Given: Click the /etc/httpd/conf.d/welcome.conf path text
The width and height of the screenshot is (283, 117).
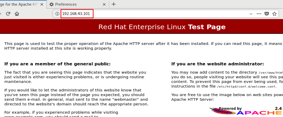Looking at the screenshot, I should [246, 87].
